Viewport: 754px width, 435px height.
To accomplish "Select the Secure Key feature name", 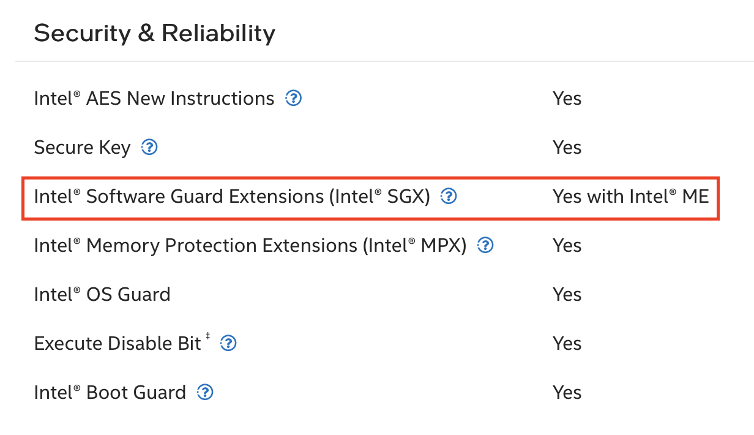I will [x=81, y=147].
